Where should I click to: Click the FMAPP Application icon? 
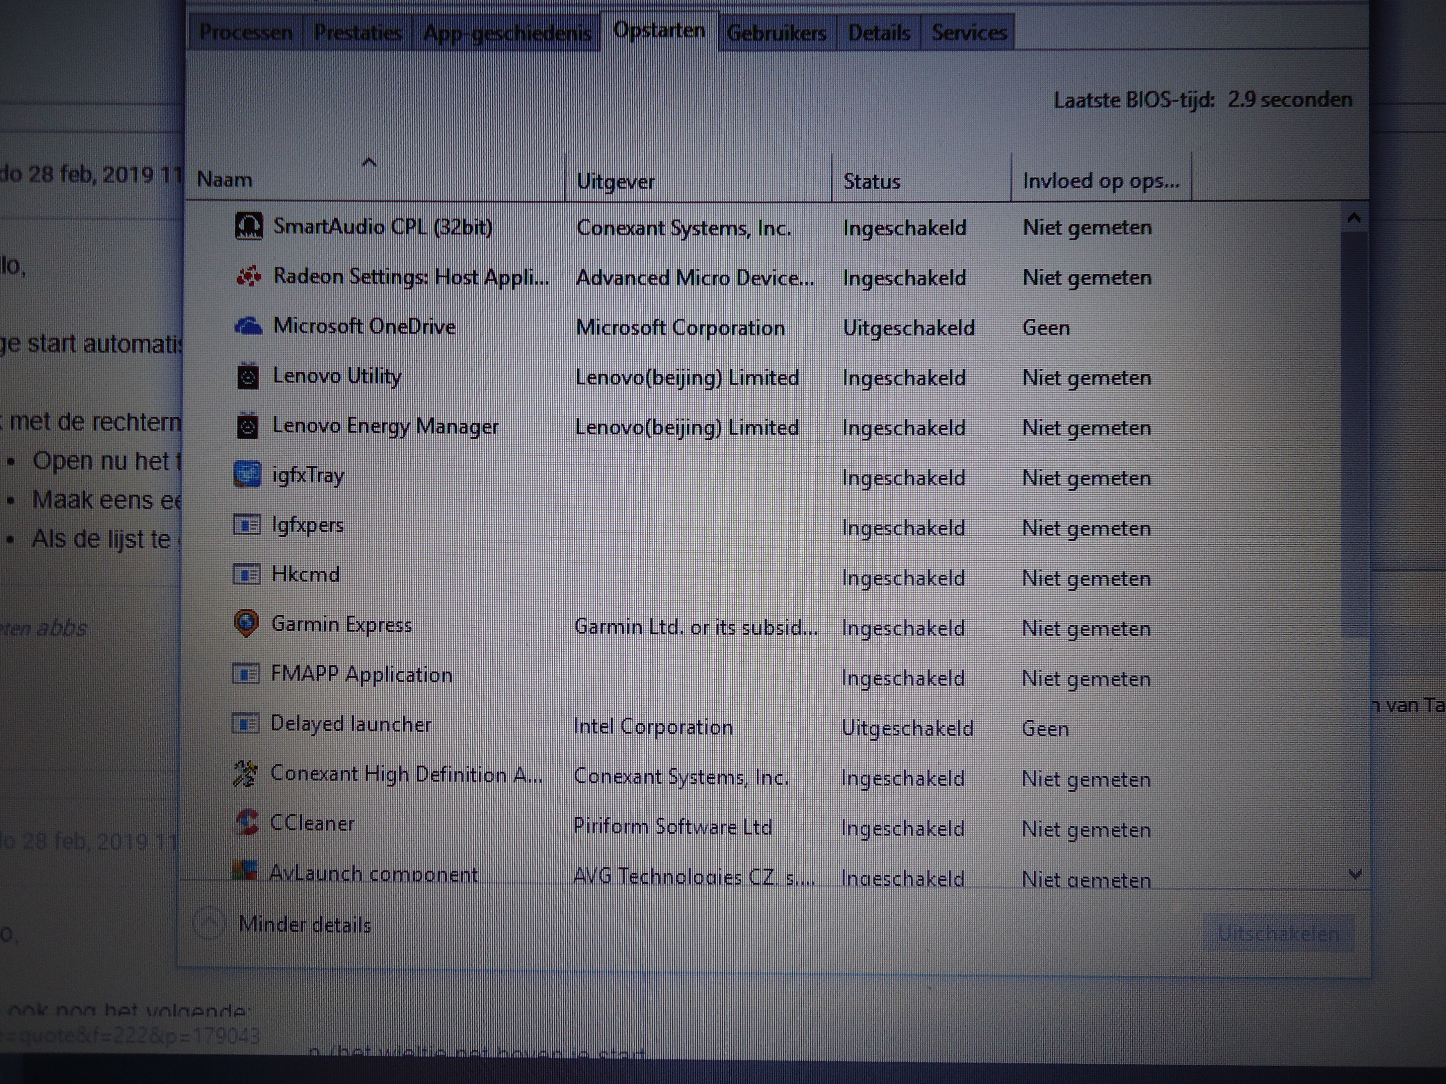pos(246,674)
